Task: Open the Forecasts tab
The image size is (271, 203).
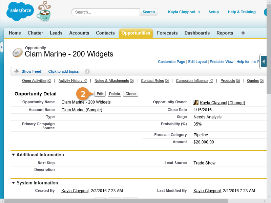Action: [x=167, y=33]
